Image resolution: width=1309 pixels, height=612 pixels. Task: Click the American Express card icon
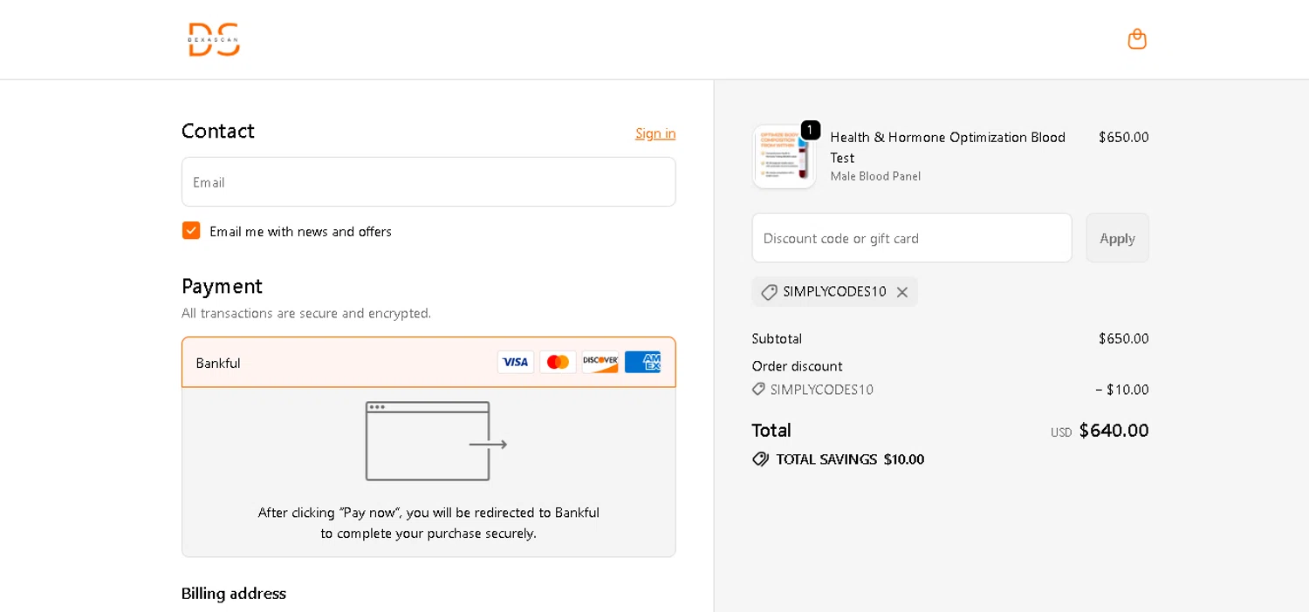click(x=642, y=362)
